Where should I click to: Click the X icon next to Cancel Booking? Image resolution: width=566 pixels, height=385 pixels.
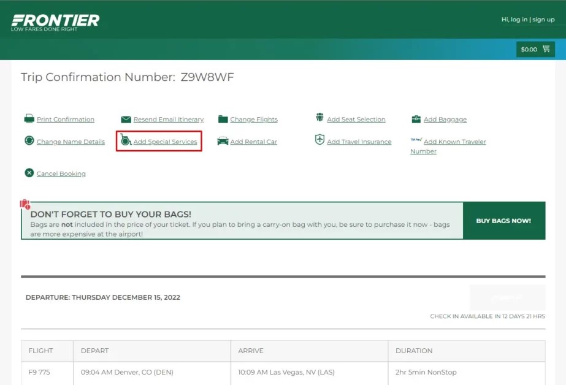(x=29, y=173)
